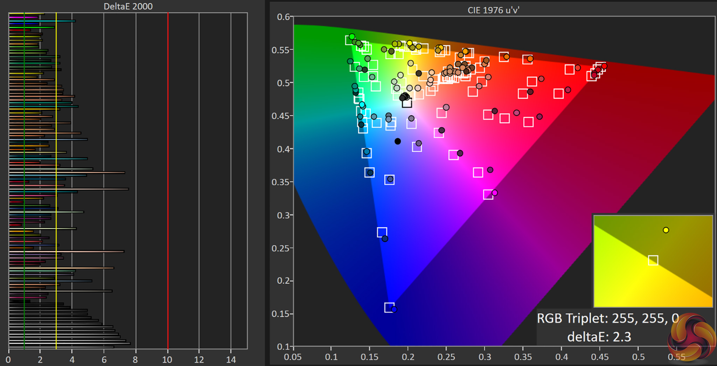Select the magenta bar at top of DeltaE chart
The width and height of the screenshot is (717, 366).
pyautogui.click(x=23, y=17)
